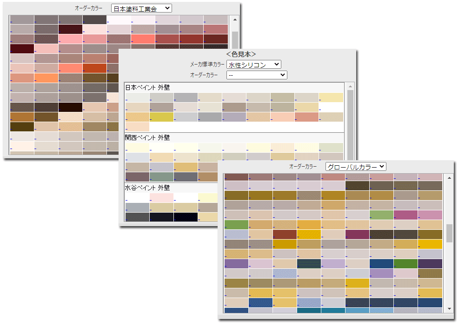The image size is (465, 325).
Task: Pick the pale yellow swatch ending 日本ペイント first row
Action: click(x=331, y=97)
